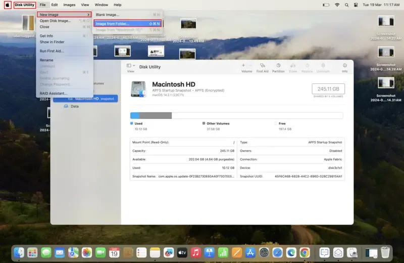Screen dimensions: 404x263
Task: Open the Disk Utility application menu
Action: click(24, 5)
